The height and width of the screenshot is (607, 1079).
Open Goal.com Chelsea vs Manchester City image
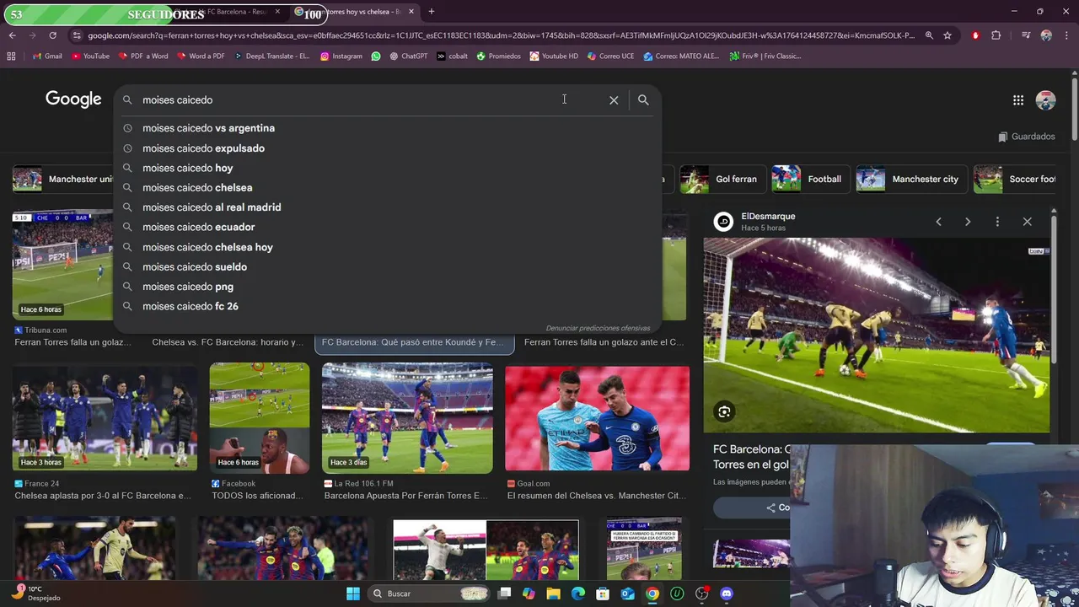click(597, 418)
